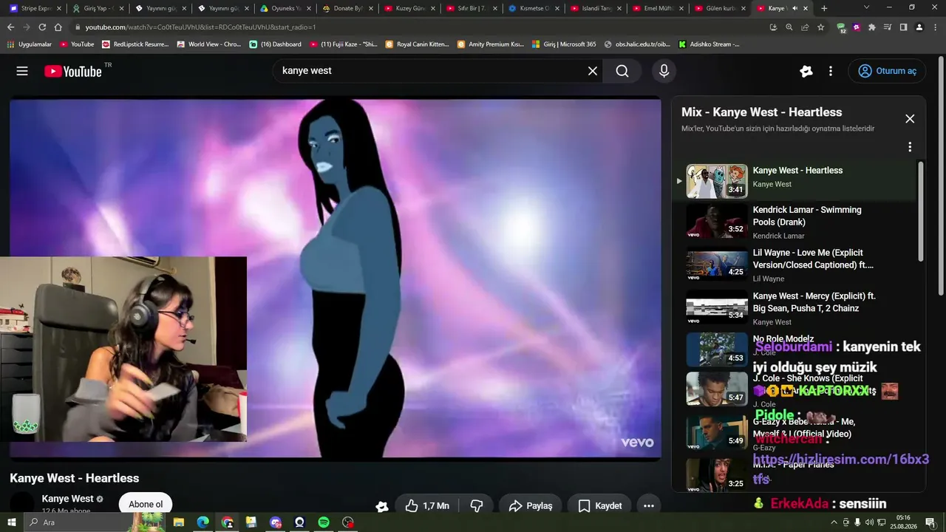Screen dimensions: 946x532
Task: Expand the tab search chevron
Action: click(867, 7)
